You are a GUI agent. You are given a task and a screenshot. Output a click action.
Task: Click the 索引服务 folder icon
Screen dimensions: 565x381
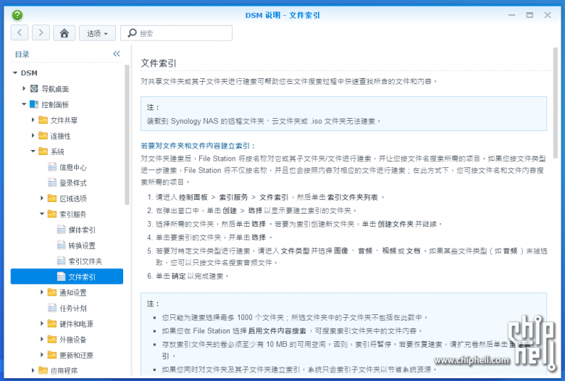click(52, 214)
